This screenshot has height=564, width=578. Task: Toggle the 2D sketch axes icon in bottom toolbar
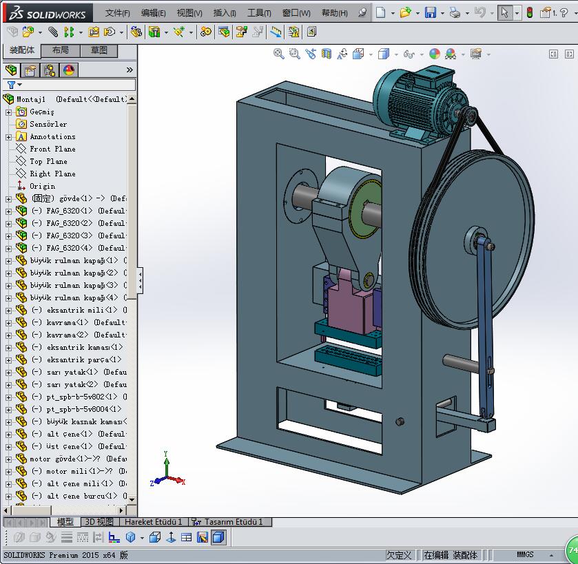(x=114, y=537)
